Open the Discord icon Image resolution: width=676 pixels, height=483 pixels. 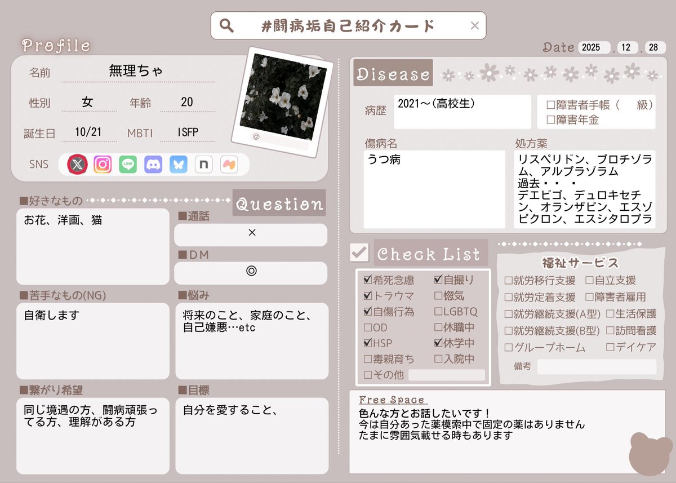(153, 164)
